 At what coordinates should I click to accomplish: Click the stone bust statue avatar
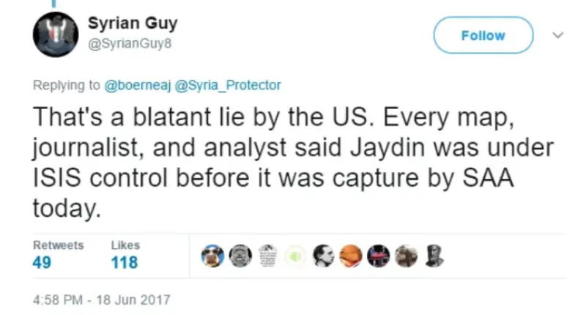pos(434,256)
